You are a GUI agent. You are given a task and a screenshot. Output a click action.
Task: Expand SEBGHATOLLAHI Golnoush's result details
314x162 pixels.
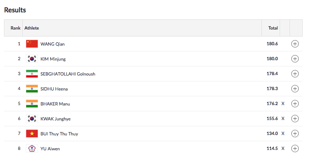point(295,74)
